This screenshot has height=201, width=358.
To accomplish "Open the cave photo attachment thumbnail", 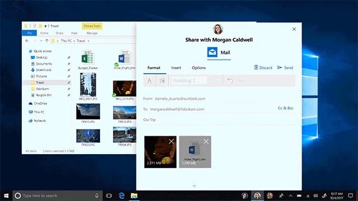I will click(x=161, y=152).
